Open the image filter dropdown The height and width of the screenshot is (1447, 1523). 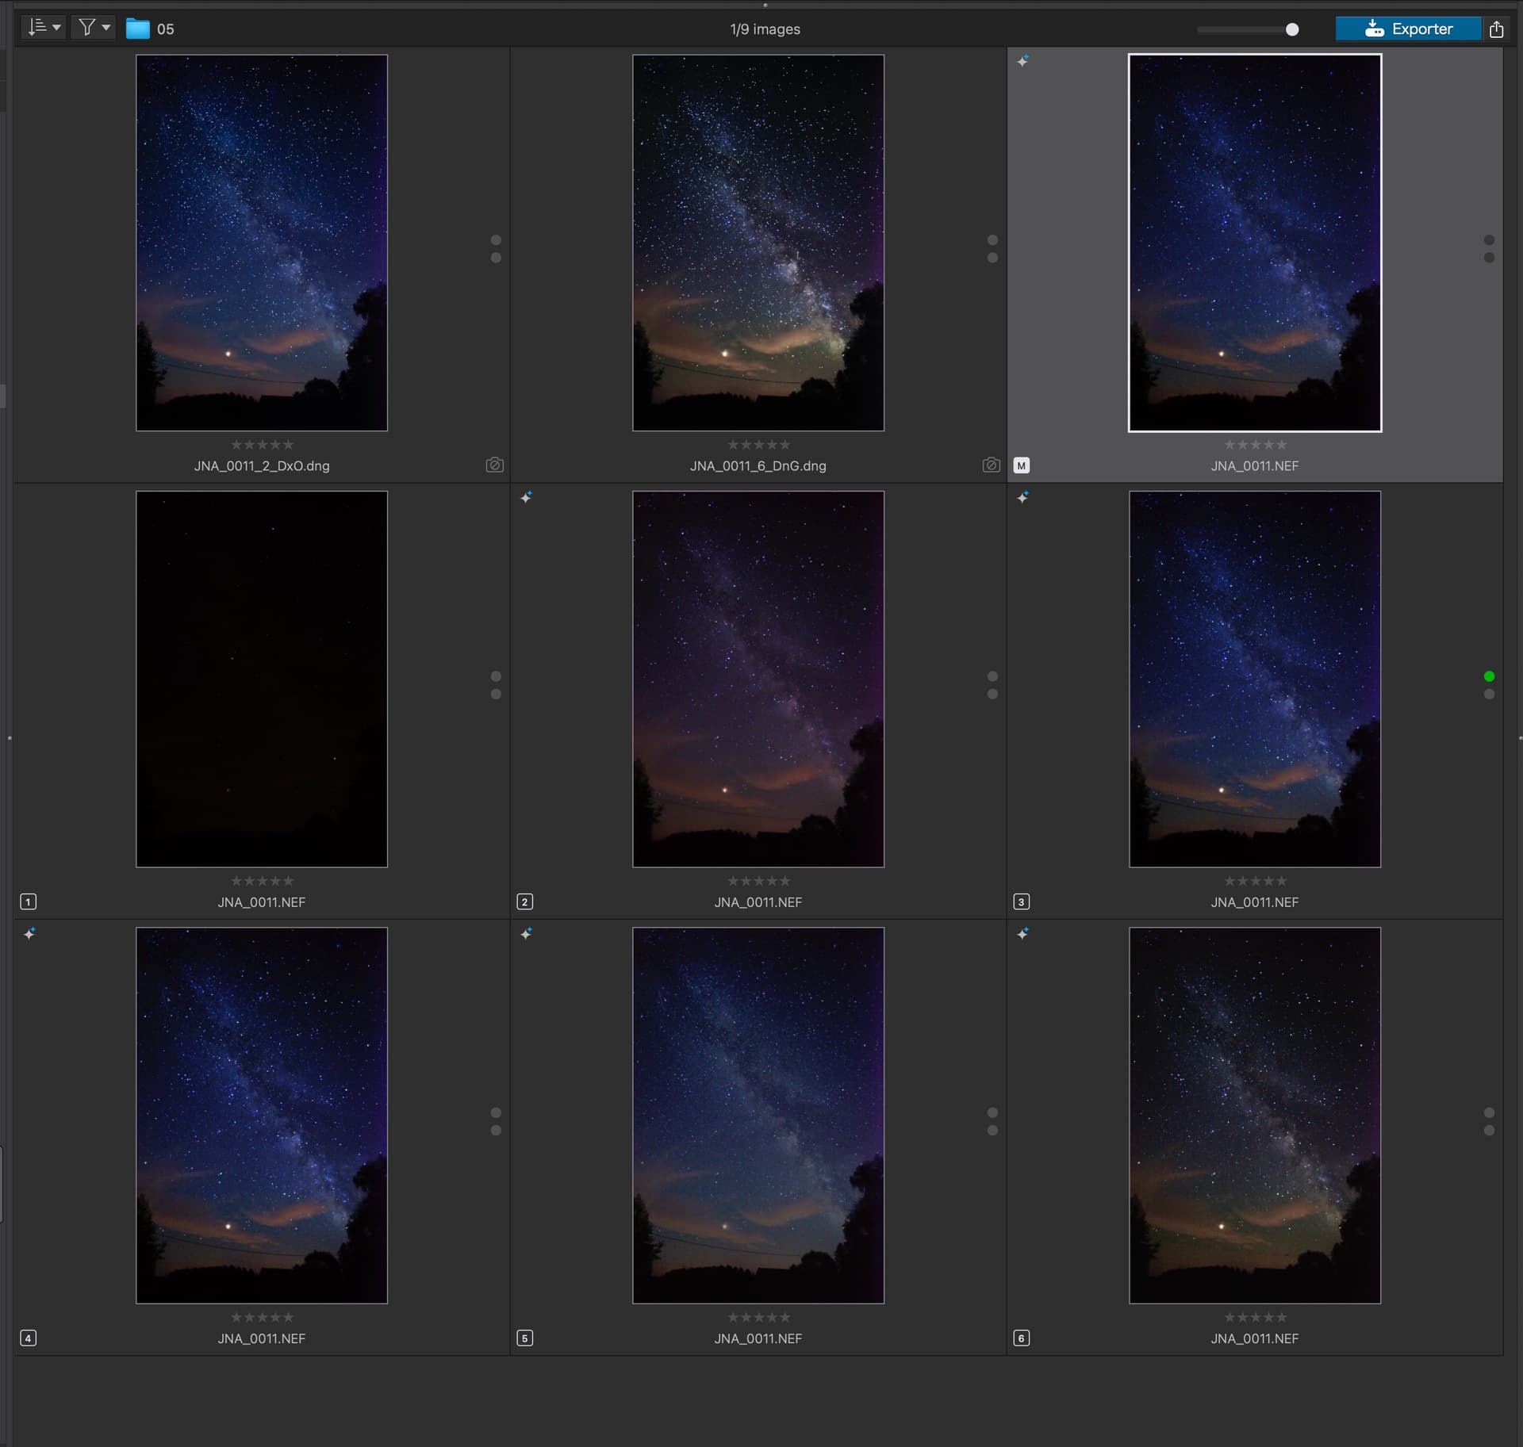[94, 28]
